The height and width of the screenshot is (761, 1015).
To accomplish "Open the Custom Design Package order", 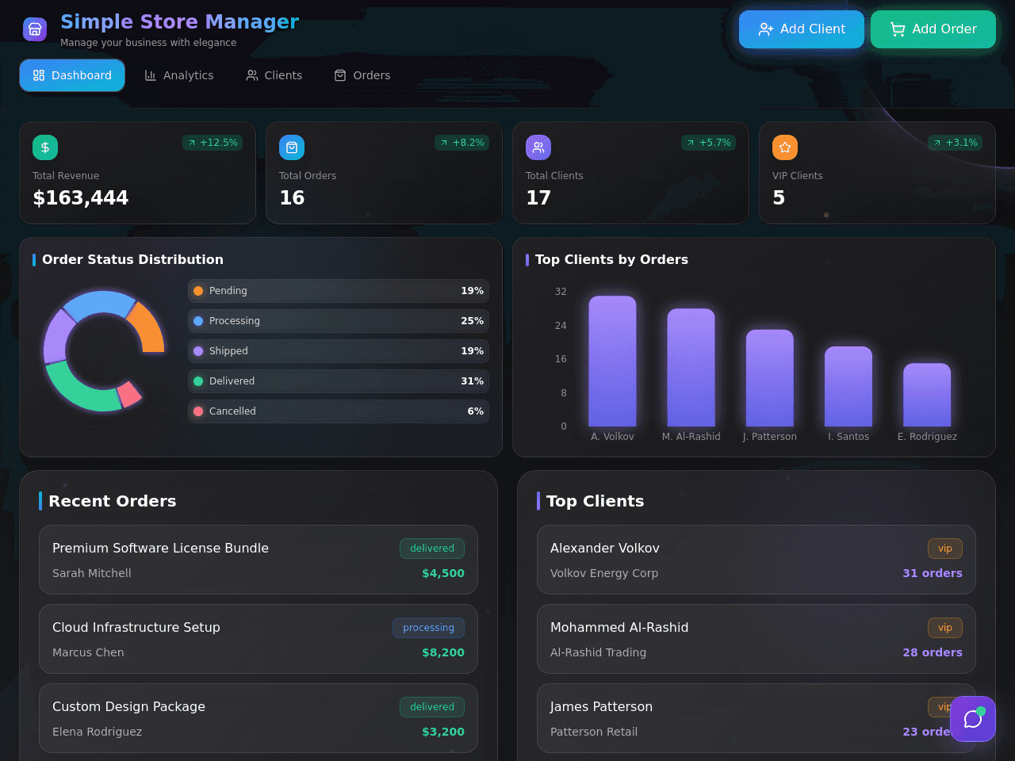I will [259, 718].
